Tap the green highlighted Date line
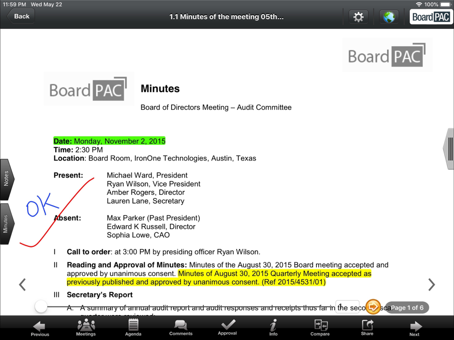Viewport: 454px width, 340px height. (109, 141)
